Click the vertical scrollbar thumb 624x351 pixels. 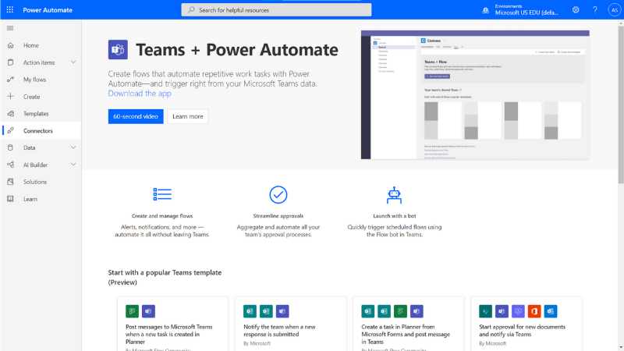pyautogui.click(x=621, y=105)
